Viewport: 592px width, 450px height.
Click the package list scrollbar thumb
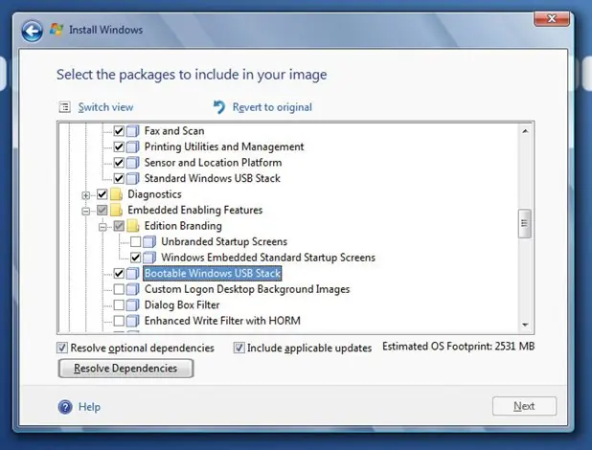pyautogui.click(x=524, y=223)
